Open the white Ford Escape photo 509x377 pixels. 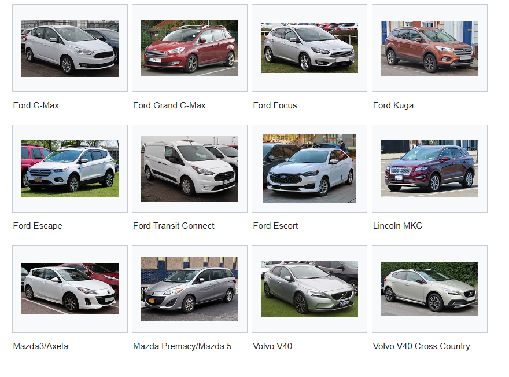70,169
